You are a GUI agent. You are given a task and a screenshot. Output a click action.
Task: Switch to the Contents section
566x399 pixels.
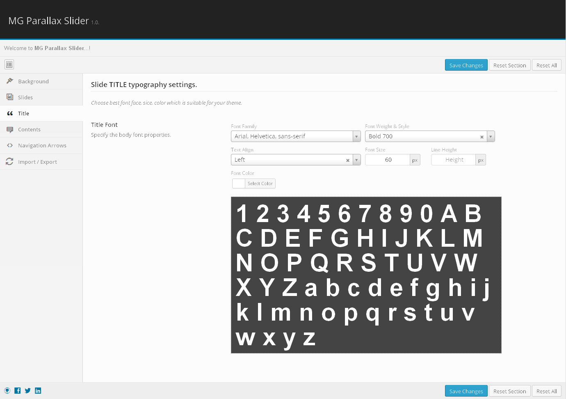click(41, 129)
